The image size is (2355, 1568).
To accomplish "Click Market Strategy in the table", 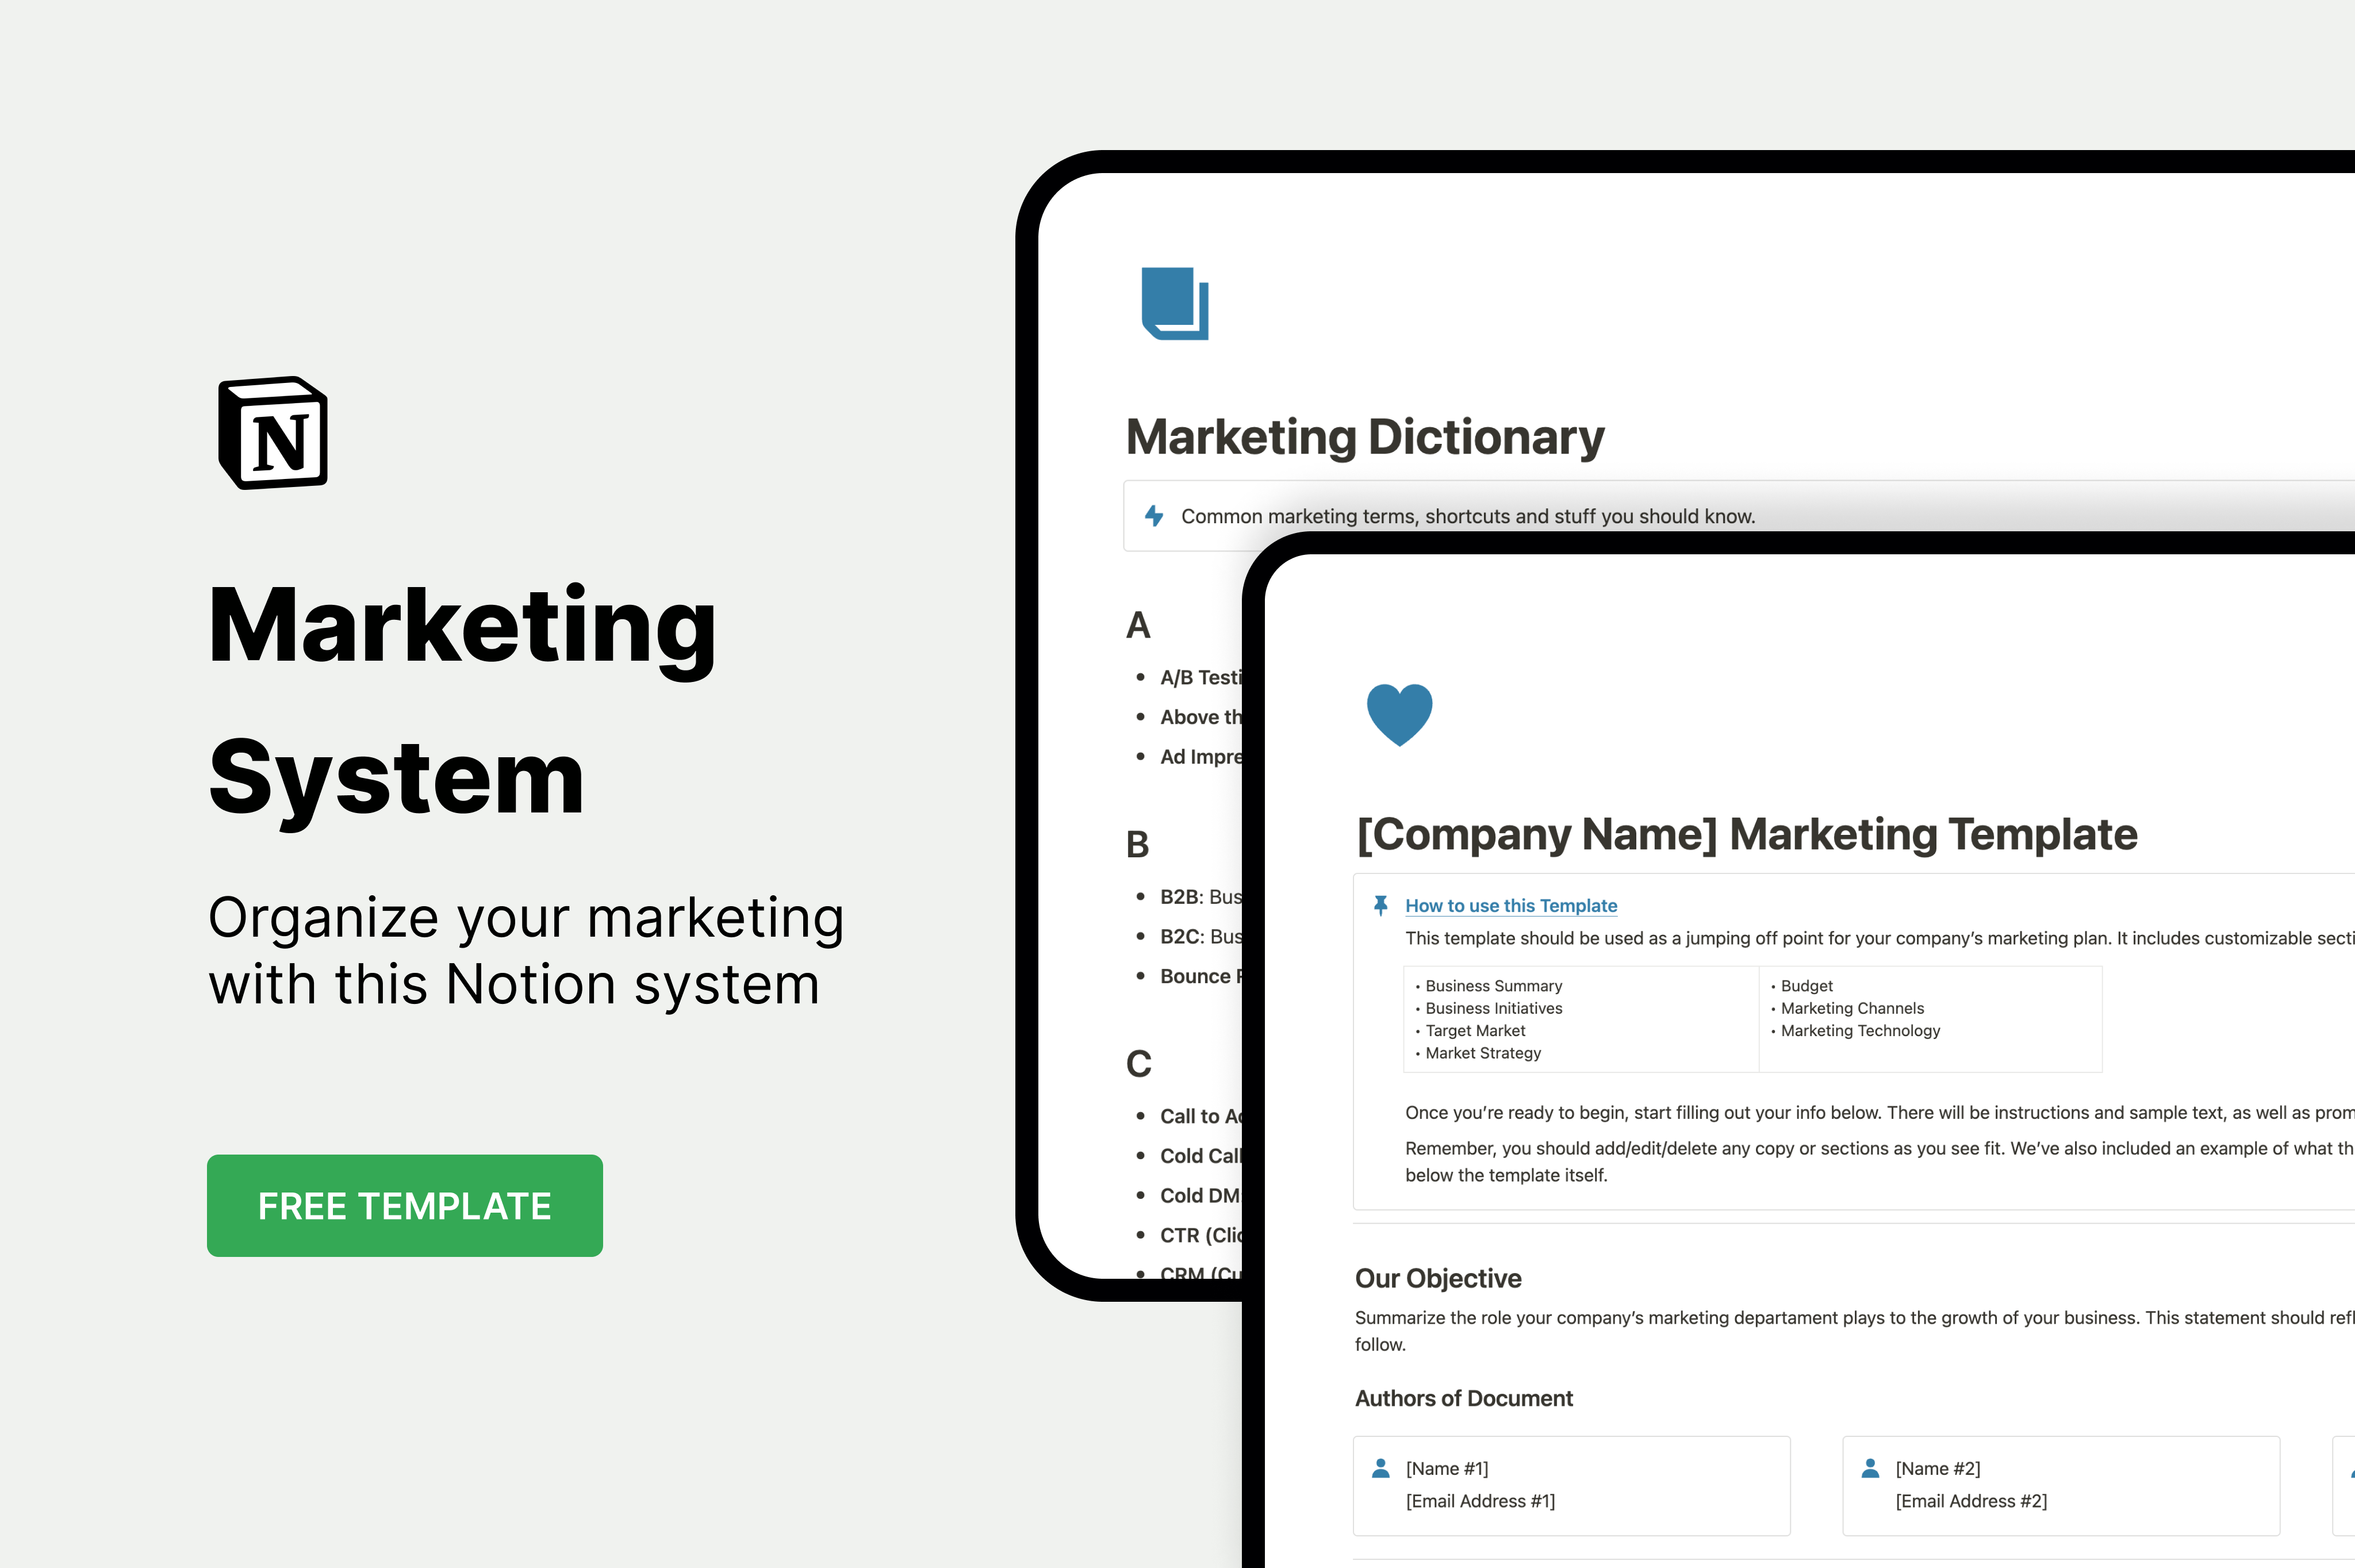I will coord(1483,1053).
